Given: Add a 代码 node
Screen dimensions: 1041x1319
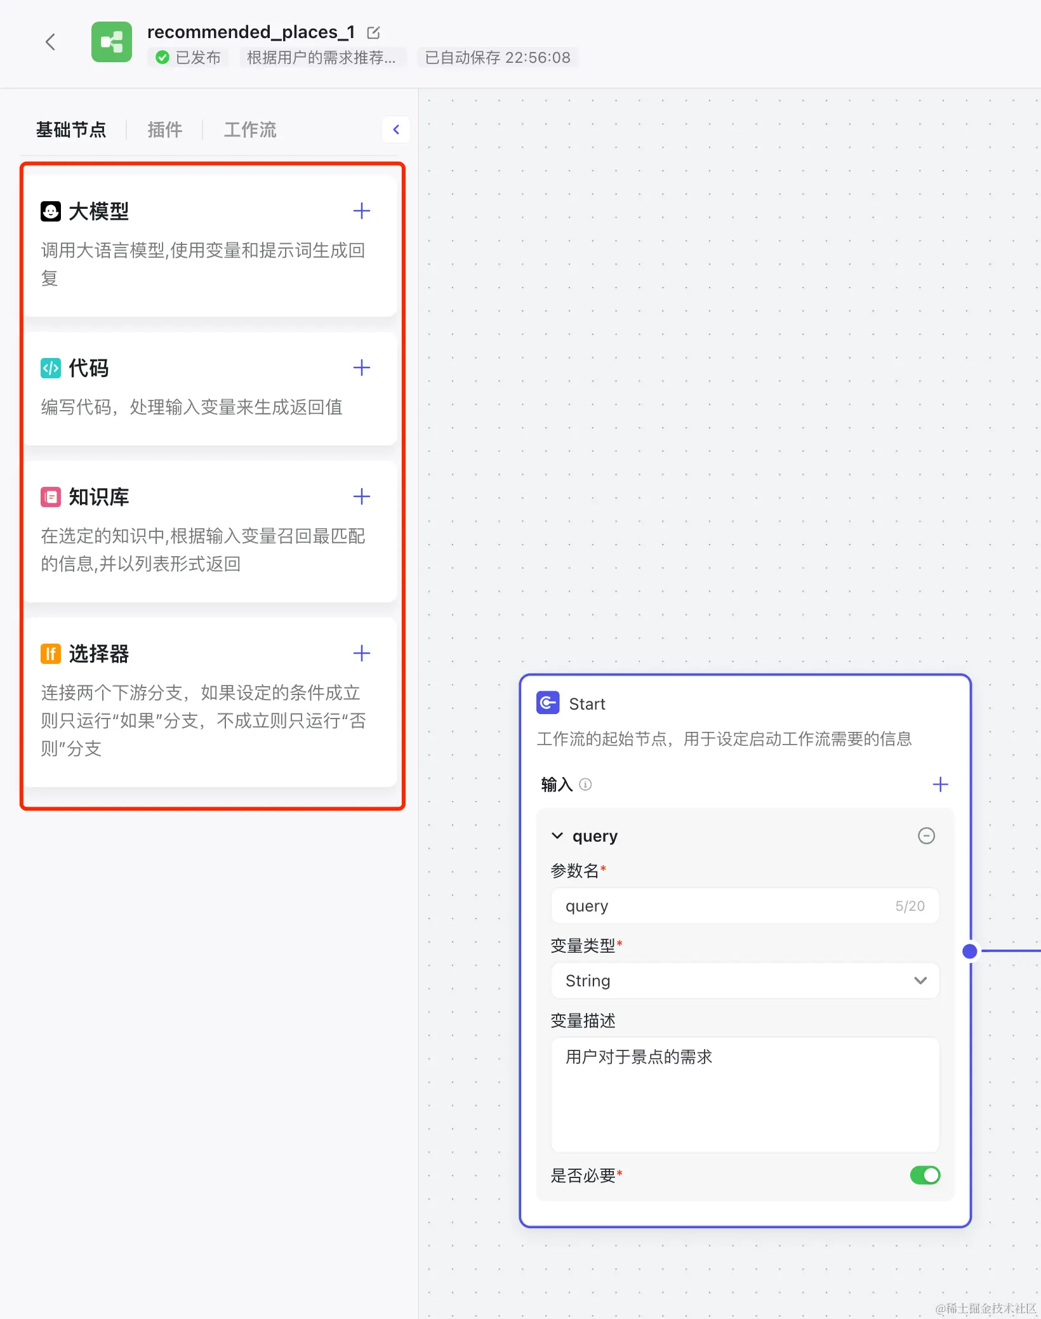Looking at the screenshot, I should point(362,368).
